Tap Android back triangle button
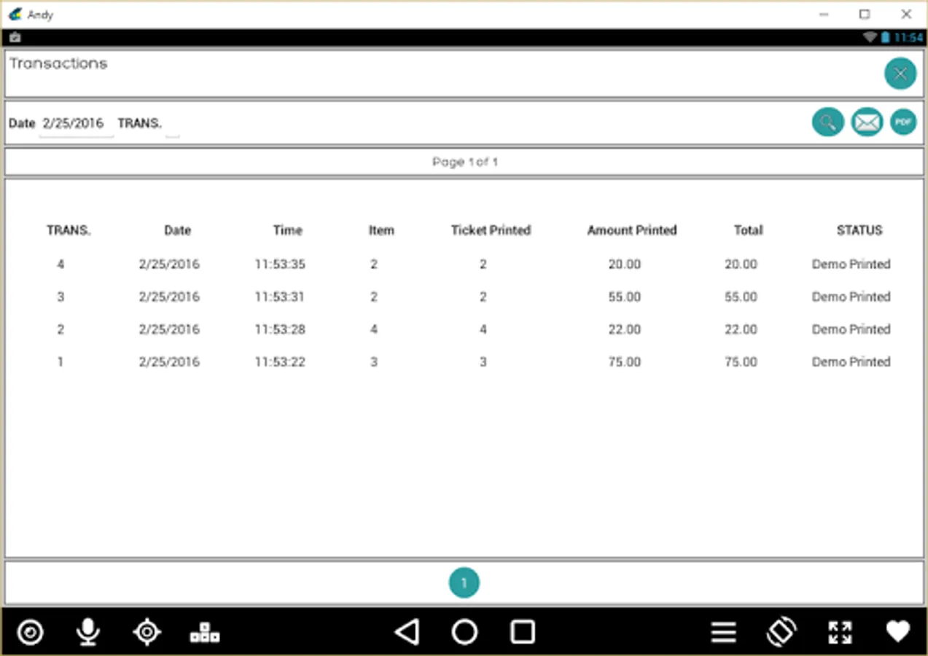The height and width of the screenshot is (656, 928). tap(407, 632)
